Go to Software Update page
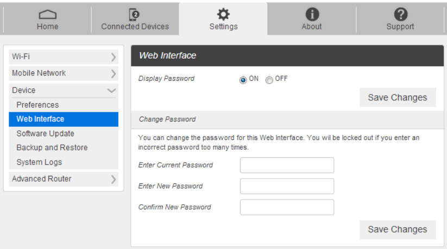 pyautogui.click(x=45, y=133)
